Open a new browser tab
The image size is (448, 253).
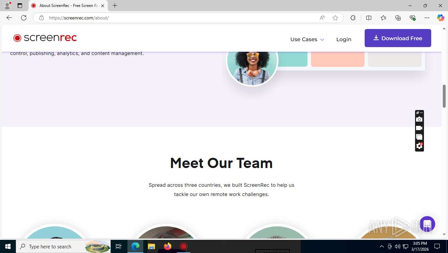click(115, 6)
